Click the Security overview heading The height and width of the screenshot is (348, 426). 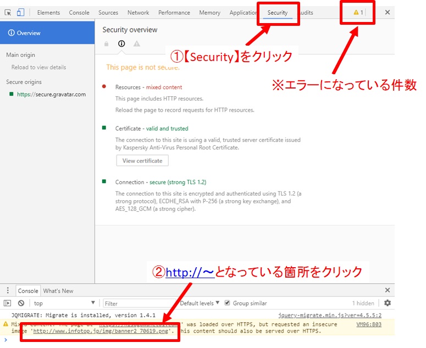[130, 30]
